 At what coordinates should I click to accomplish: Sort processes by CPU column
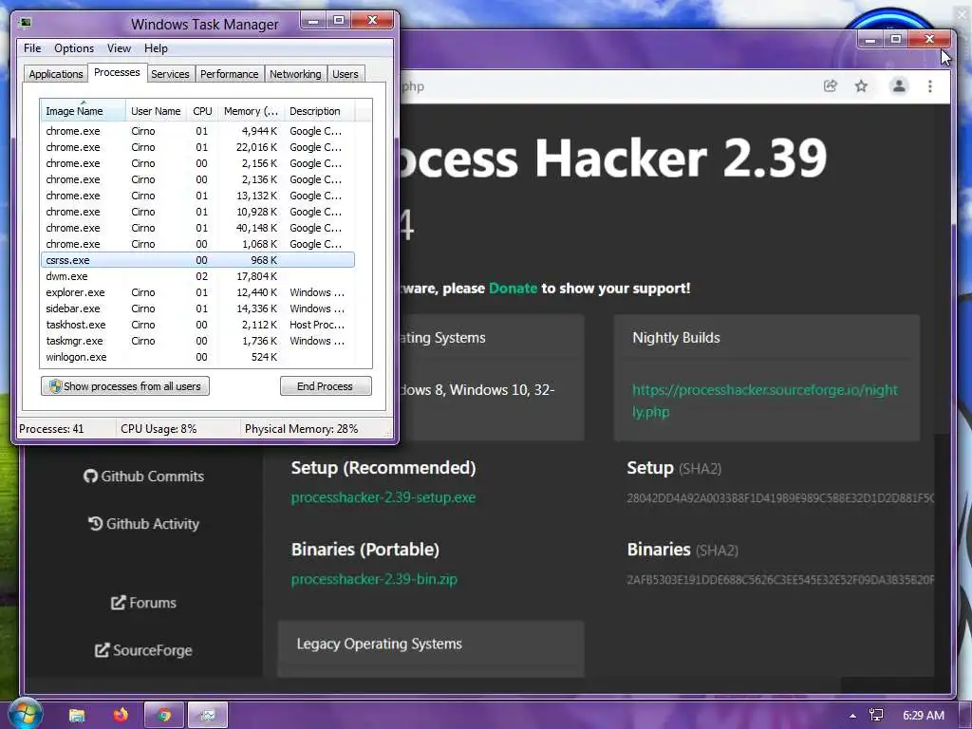point(202,111)
